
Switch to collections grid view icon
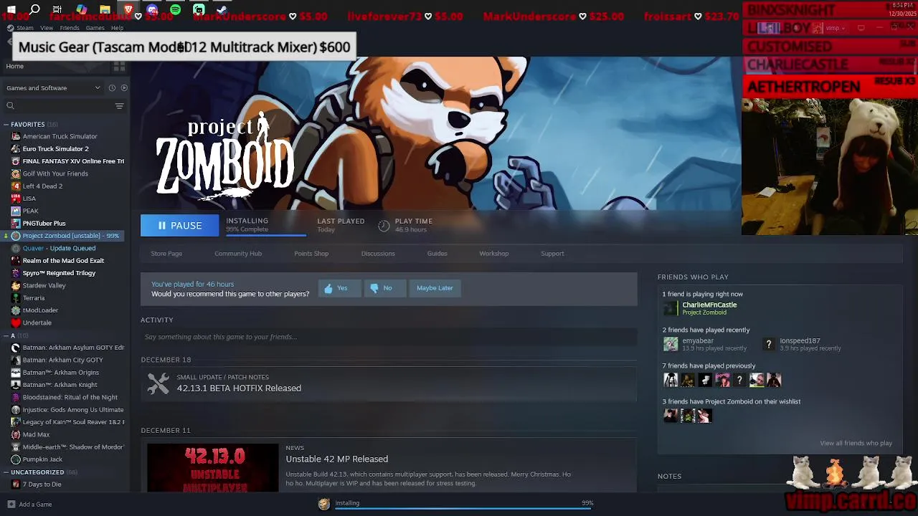click(119, 66)
